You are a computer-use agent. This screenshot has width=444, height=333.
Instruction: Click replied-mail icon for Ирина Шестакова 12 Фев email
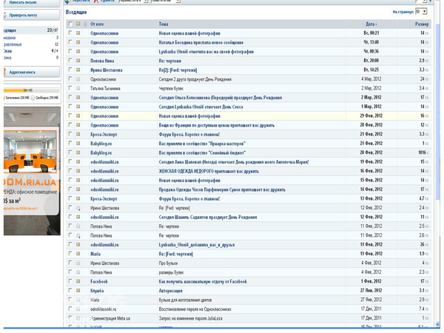(x=78, y=208)
